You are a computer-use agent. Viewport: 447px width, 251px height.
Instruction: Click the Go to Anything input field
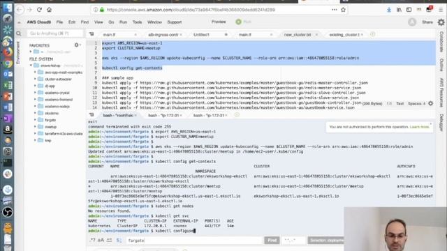click(55, 33)
